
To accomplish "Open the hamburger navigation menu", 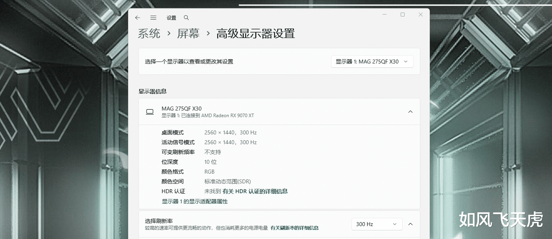I will tap(153, 18).
